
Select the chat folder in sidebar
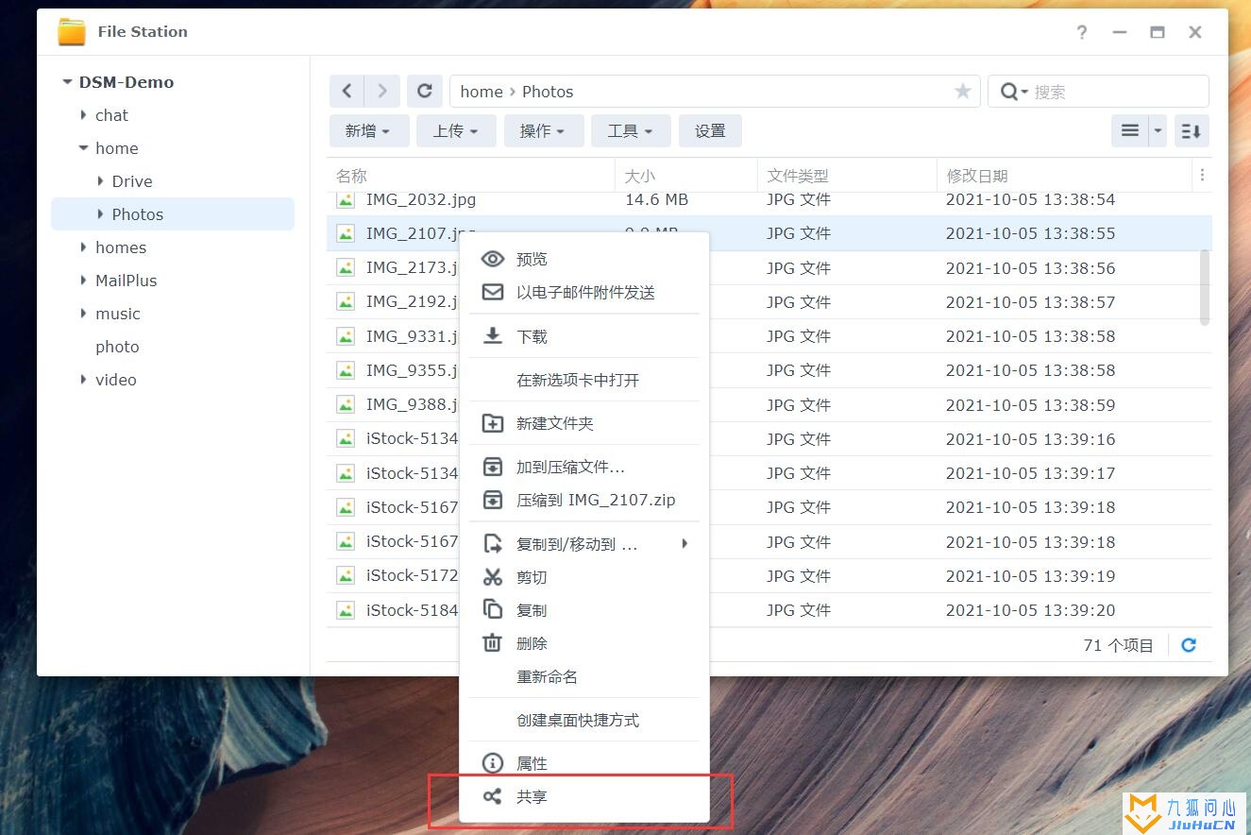coord(111,115)
